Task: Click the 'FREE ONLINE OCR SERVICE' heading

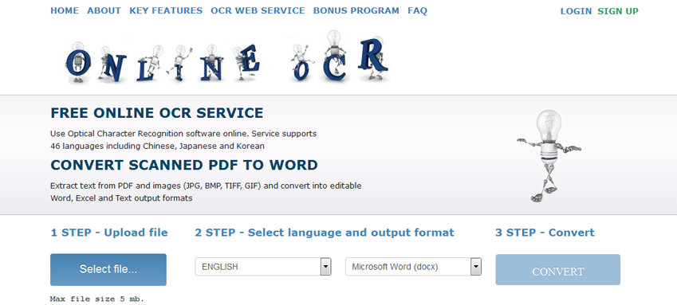Action: [157, 113]
